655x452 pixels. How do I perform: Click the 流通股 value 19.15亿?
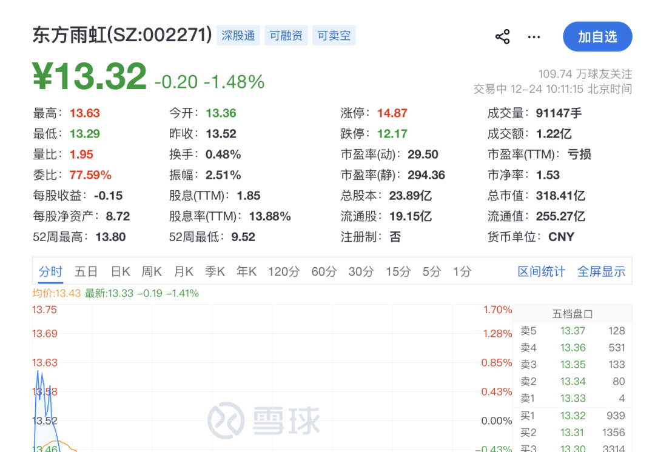point(411,216)
